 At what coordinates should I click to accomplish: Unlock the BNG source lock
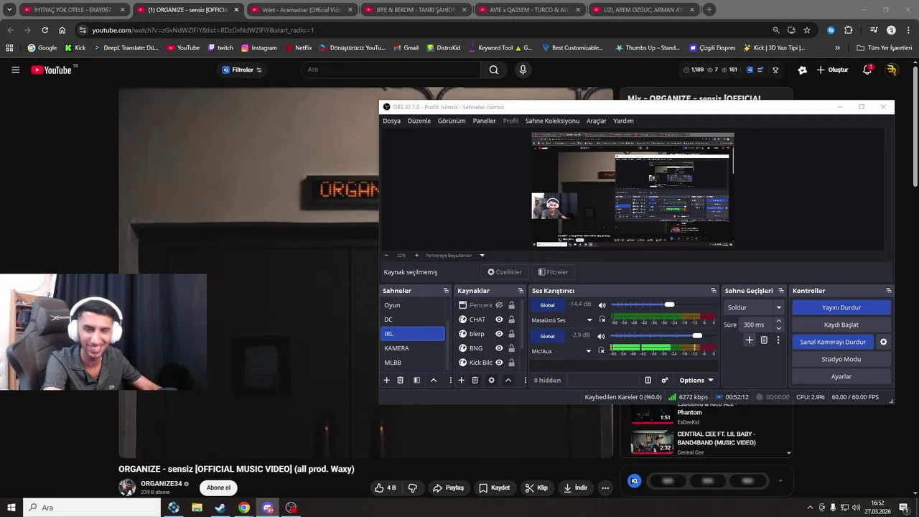[x=511, y=348]
